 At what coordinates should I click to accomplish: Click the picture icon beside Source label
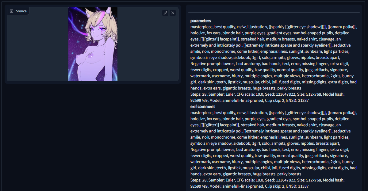[x=12, y=11]
